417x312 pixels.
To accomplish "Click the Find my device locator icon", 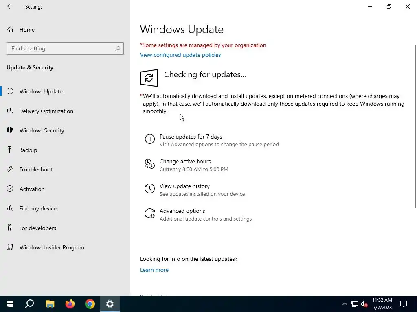I will pos(10,208).
